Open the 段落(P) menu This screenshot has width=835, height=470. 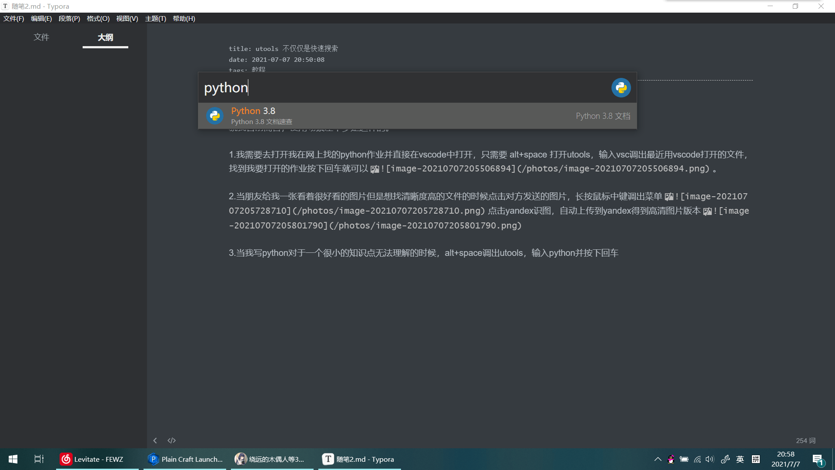click(x=69, y=19)
